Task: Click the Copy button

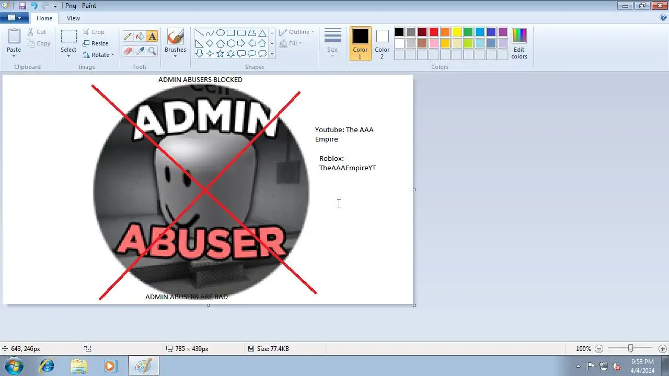Action: coord(39,43)
